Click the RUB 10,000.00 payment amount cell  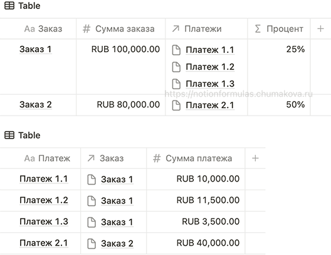tap(196, 179)
